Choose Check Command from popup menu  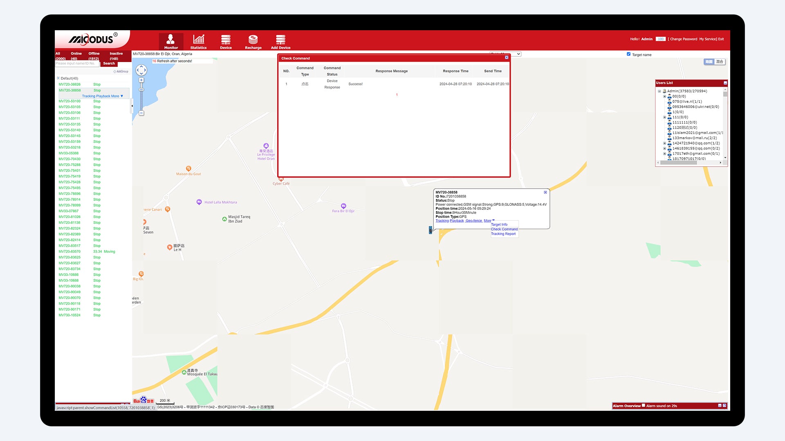[504, 229]
